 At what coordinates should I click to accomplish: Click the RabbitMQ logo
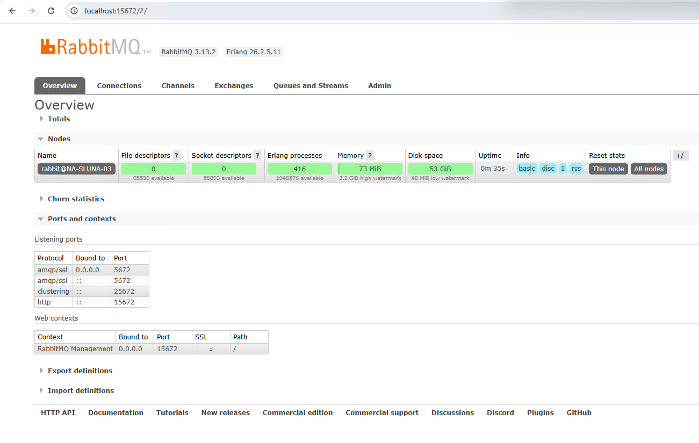coord(96,47)
